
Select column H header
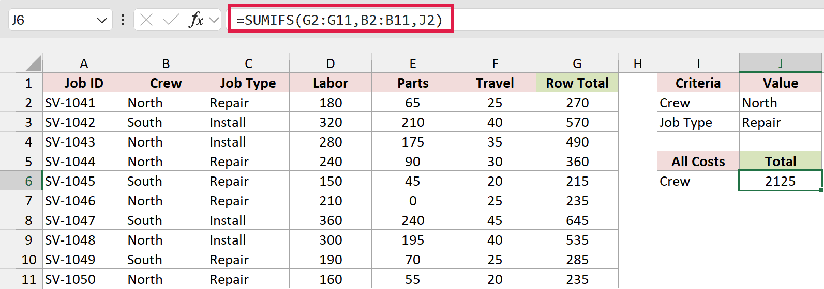click(x=638, y=63)
